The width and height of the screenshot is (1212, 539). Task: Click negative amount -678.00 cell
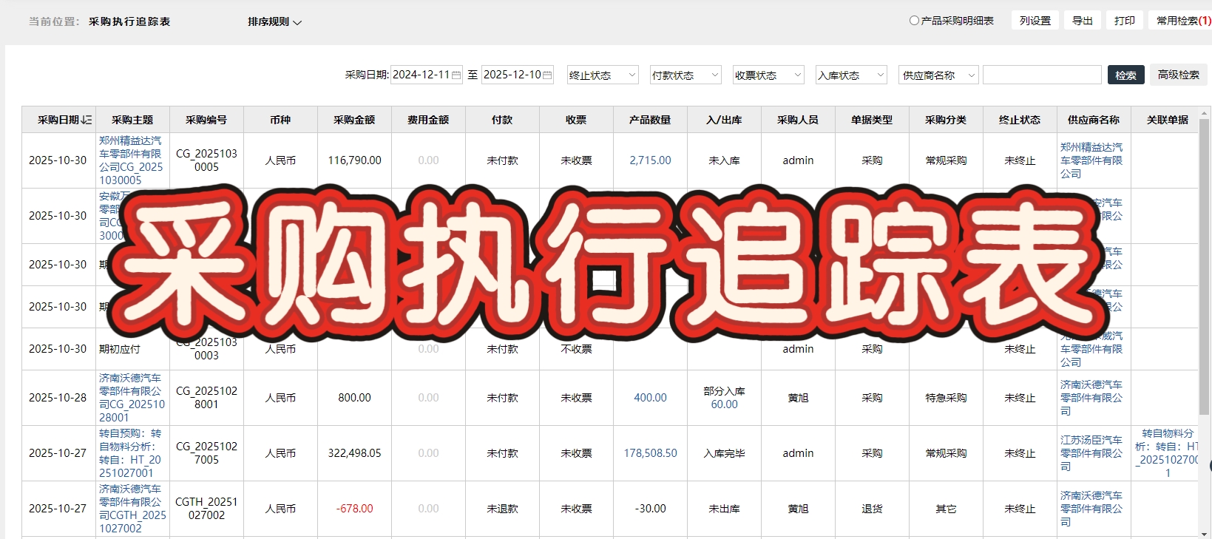(354, 509)
